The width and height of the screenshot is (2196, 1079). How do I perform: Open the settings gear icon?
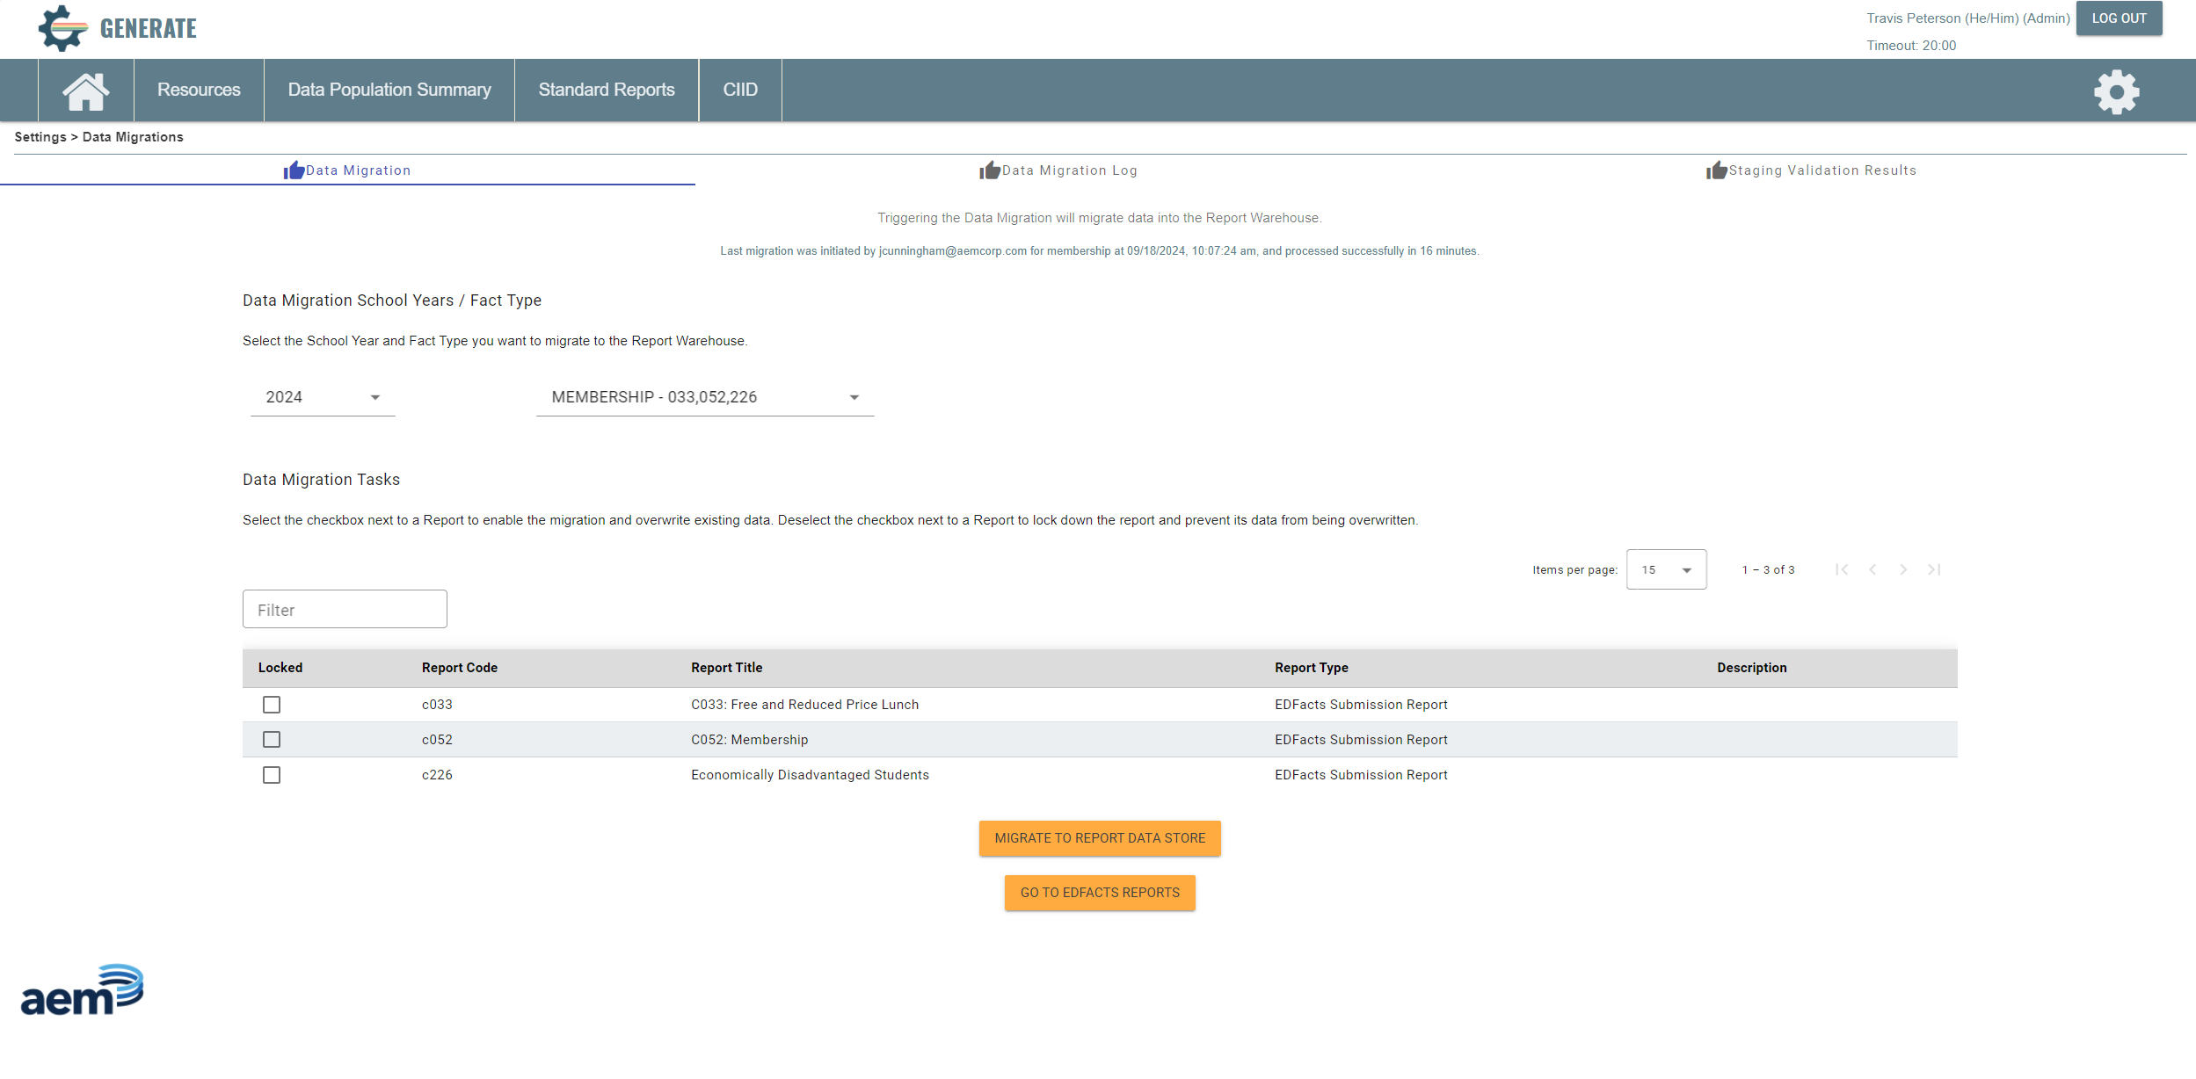[x=2116, y=91]
